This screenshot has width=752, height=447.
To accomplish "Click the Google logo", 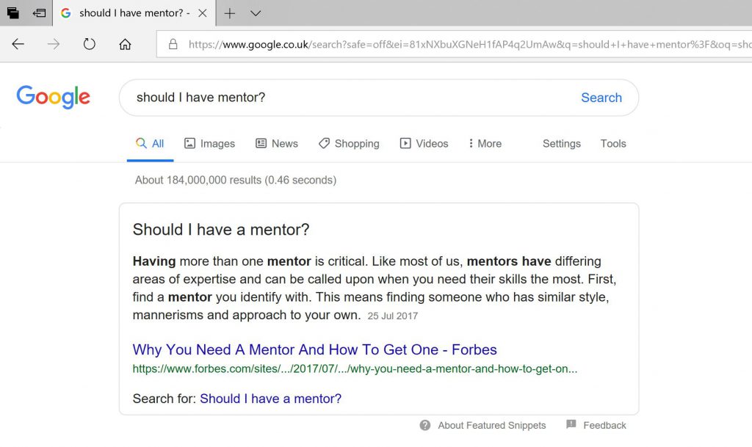I will pos(53,98).
